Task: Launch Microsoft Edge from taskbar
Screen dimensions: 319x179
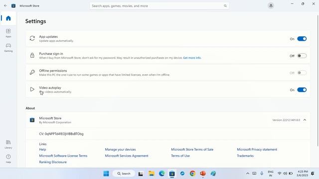Action: point(161,174)
